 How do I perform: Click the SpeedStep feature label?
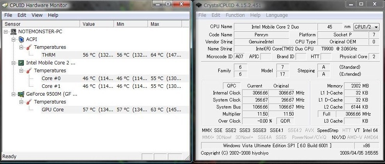[328, 130]
